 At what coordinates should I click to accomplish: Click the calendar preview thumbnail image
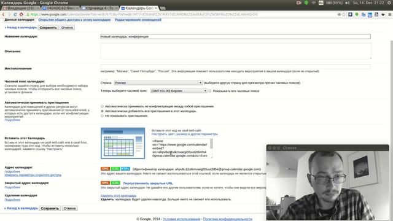(123, 143)
